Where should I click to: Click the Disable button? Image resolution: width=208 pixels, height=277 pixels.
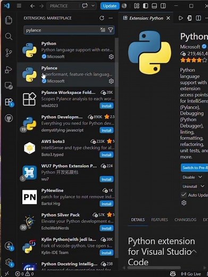click(189, 177)
